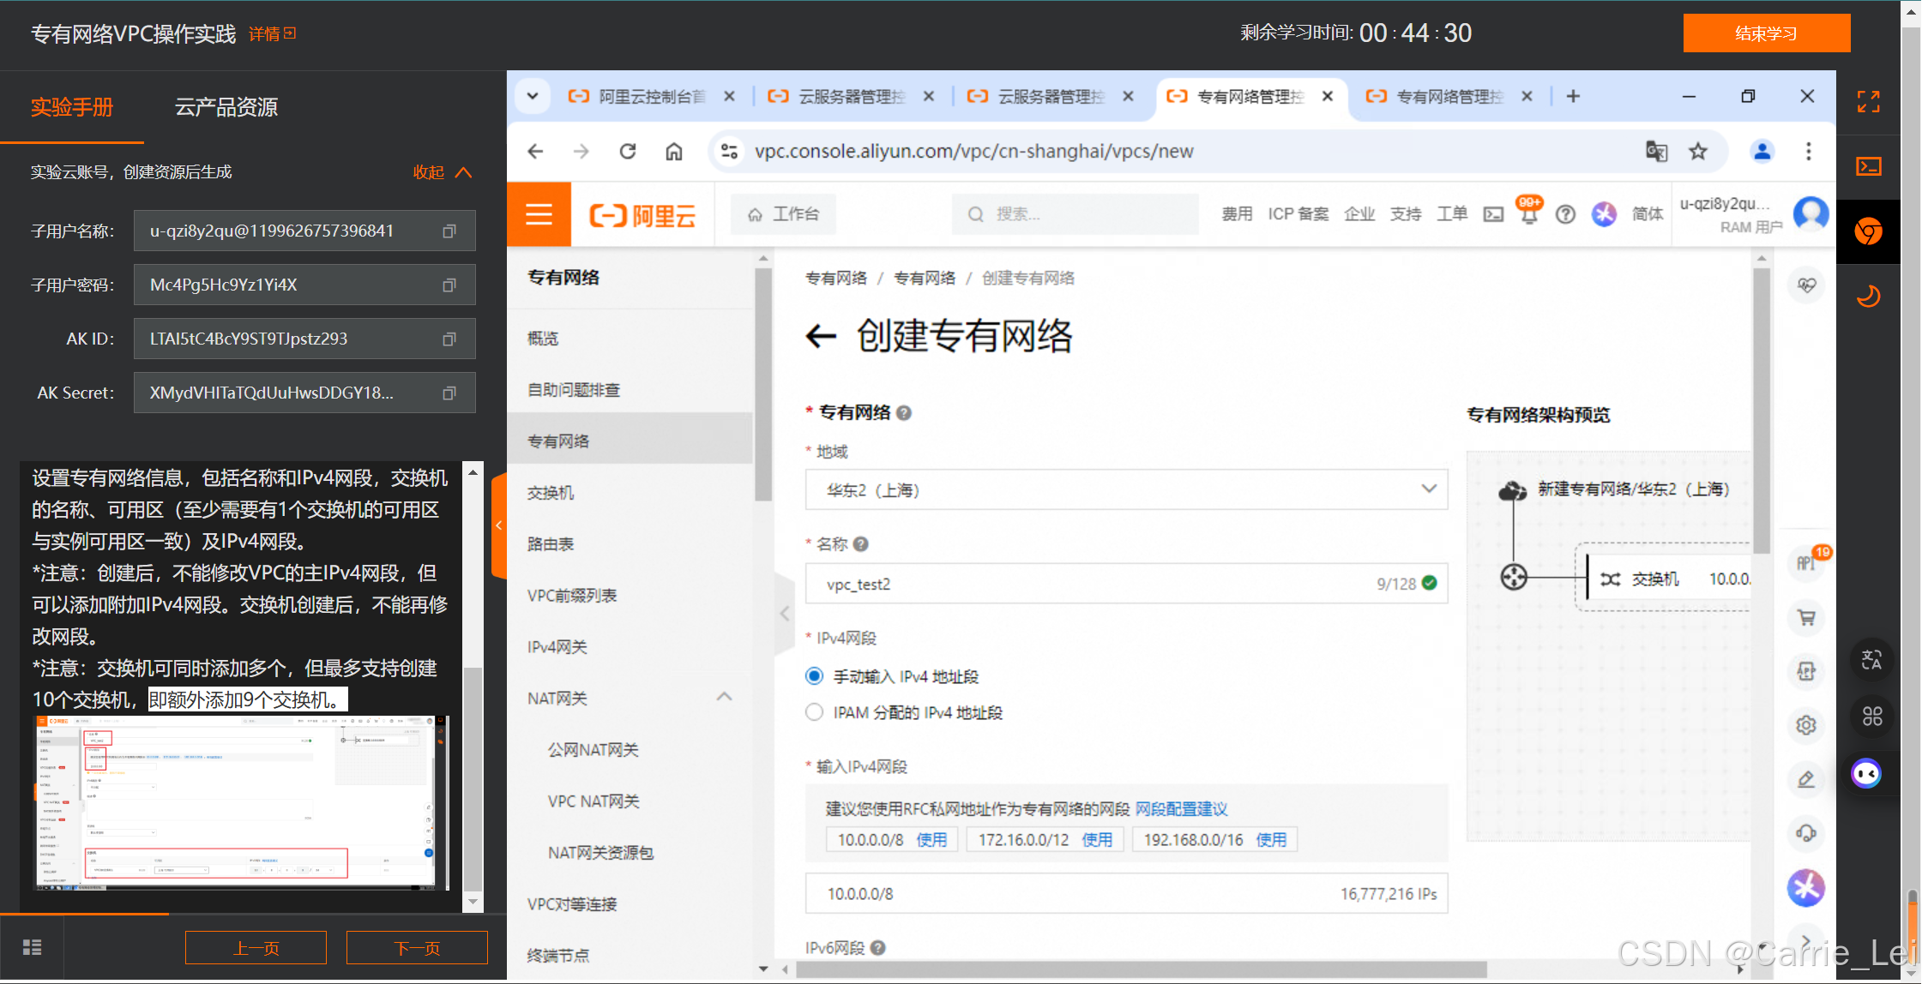Open a new browser tab
1922x984 pixels.
click(x=1573, y=96)
